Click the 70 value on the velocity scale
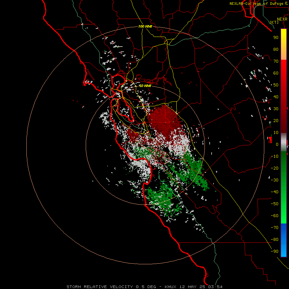Viewport: 289px width, 289px height. coord(276,61)
